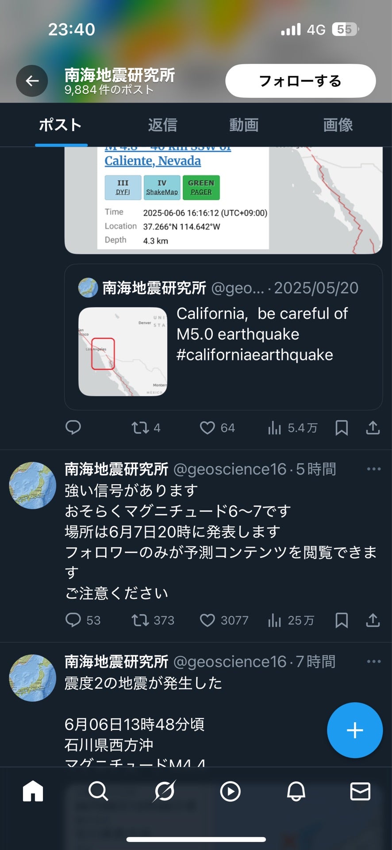Go back with the arrow at top left
The width and height of the screenshot is (392, 850).
31,81
